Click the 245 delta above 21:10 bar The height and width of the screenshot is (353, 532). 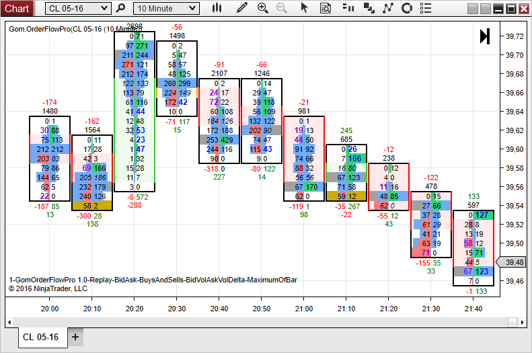[x=346, y=130]
